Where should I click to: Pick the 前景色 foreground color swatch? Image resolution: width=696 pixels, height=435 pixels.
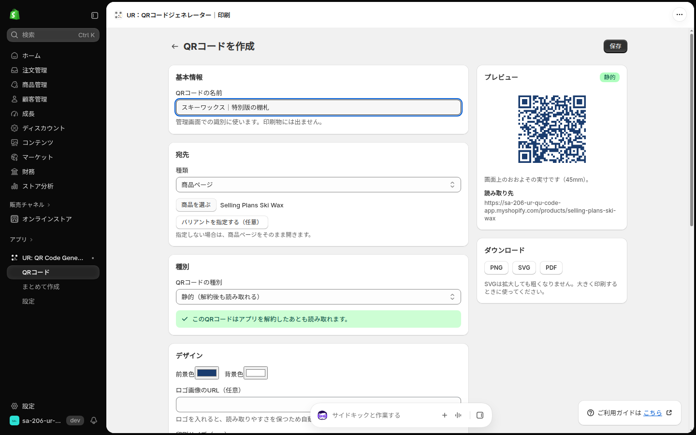(x=207, y=373)
